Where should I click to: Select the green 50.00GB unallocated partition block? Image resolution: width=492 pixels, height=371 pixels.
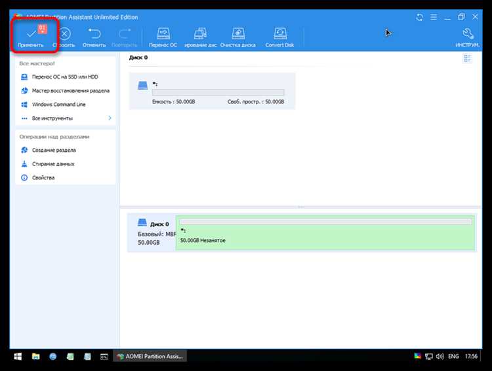(325, 233)
